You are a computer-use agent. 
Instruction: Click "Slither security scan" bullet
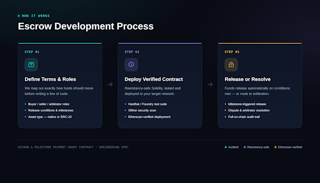pyautogui.click(x=142, y=111)
